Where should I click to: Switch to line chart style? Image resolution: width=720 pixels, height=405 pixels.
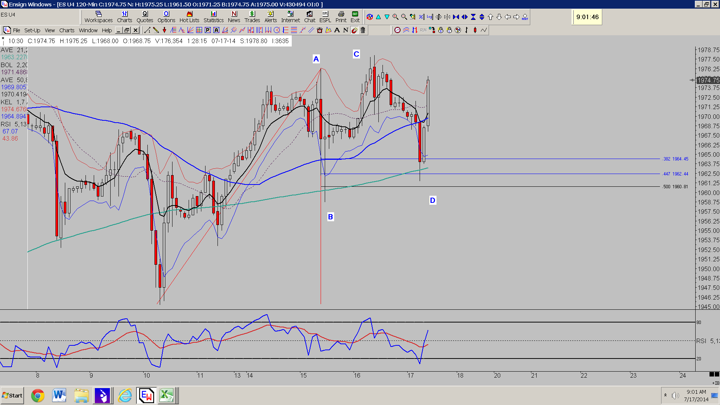pos(484,30)
